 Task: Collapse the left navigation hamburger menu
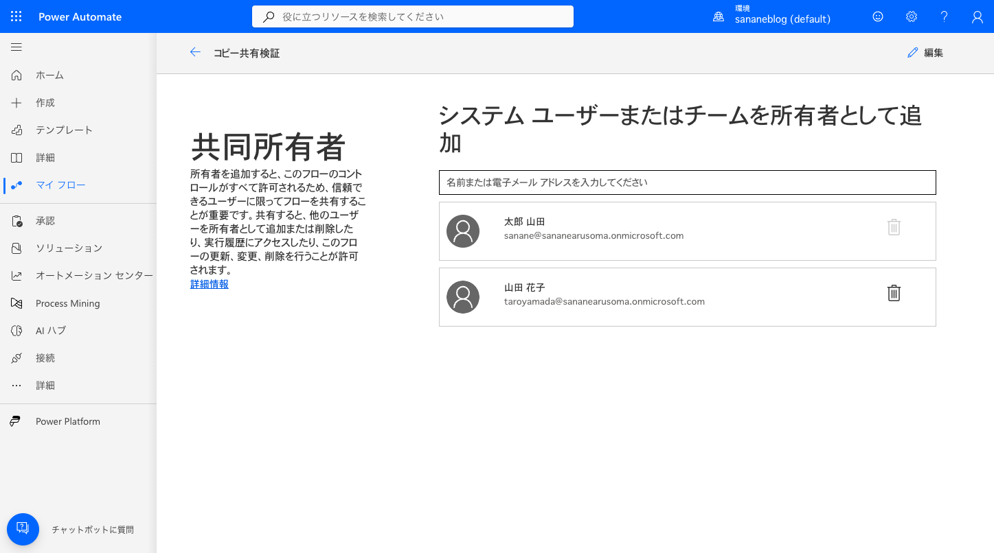tap(16, 47)
